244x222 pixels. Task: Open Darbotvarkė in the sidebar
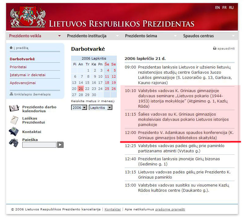tap(22, 59)
